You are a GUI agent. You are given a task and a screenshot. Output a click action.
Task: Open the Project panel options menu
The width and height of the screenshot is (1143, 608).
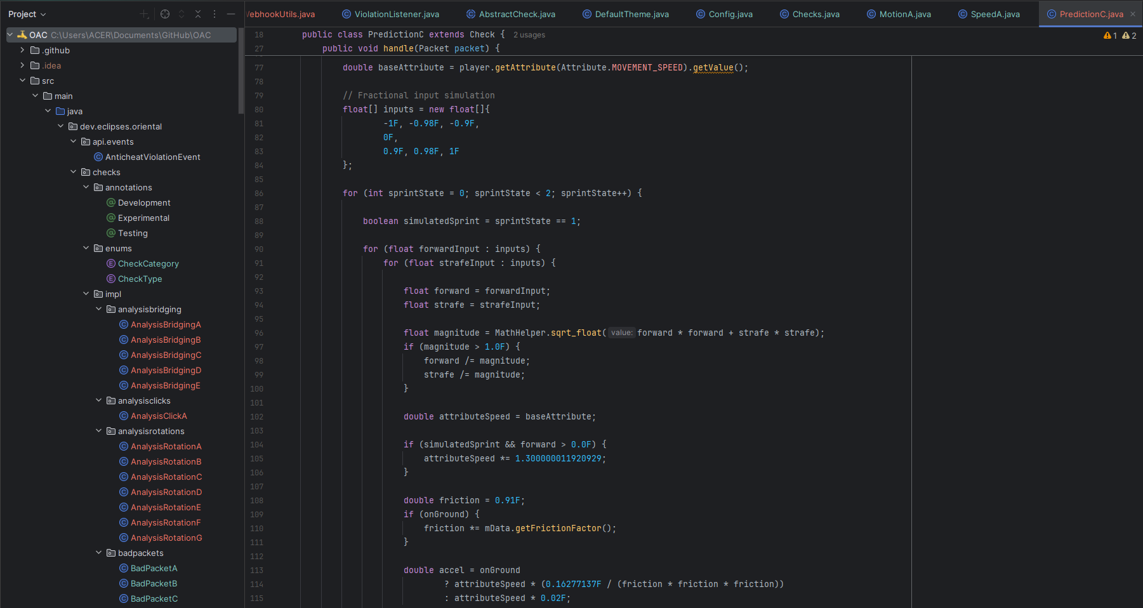215,14
